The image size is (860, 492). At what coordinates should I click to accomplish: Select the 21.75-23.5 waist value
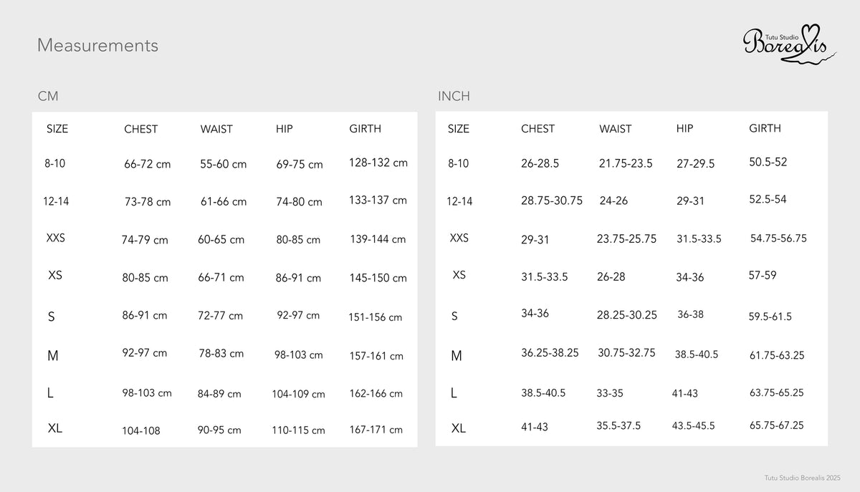tap(626, 163)
